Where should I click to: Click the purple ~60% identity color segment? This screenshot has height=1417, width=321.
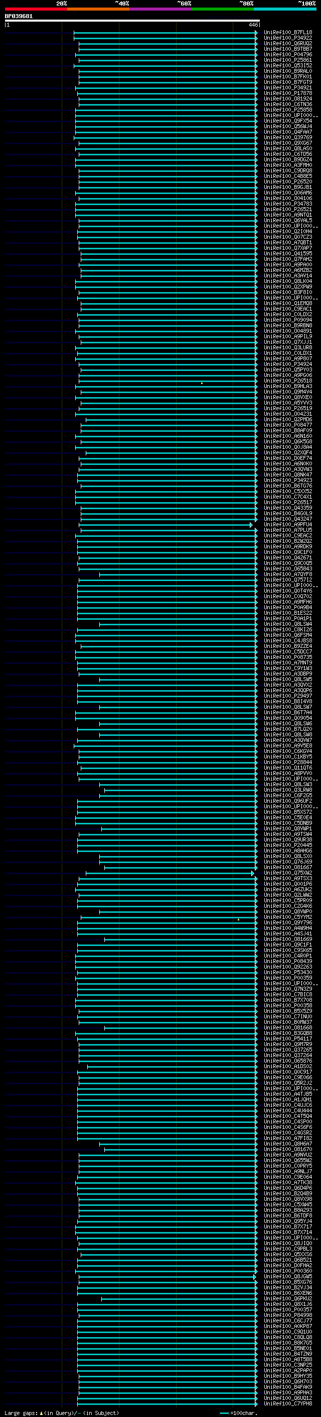160,9
